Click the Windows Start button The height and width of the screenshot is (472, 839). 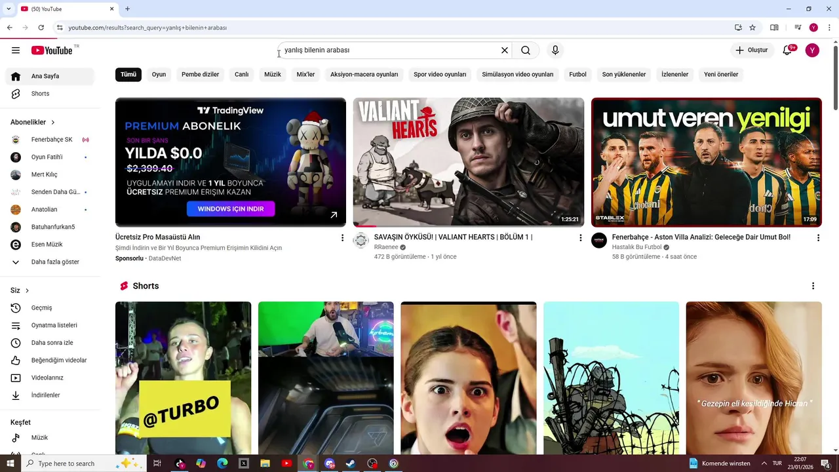pos(10,463)
